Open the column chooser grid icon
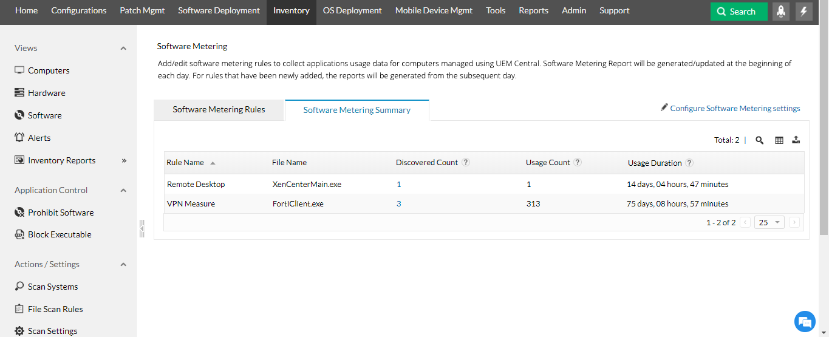The image size is (829, 337). pyautogui.click(x=779, y=140)
